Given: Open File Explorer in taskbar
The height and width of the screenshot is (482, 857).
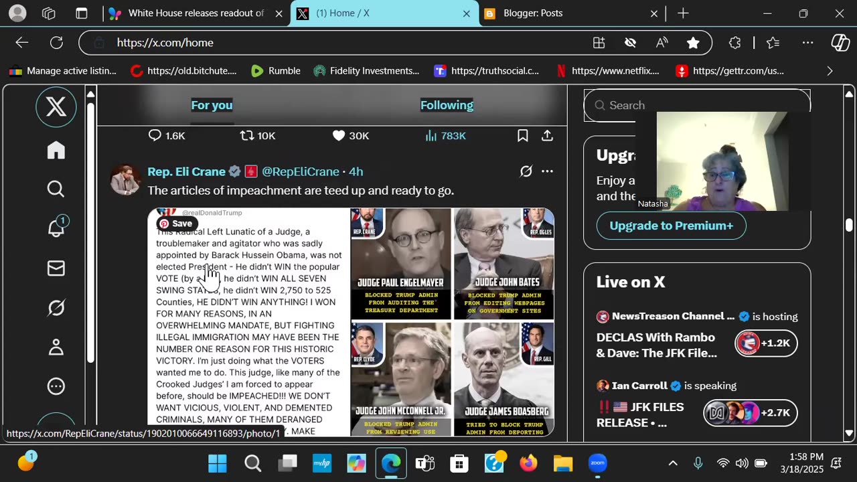Looking at the screenshot, I should click(563, 463).
